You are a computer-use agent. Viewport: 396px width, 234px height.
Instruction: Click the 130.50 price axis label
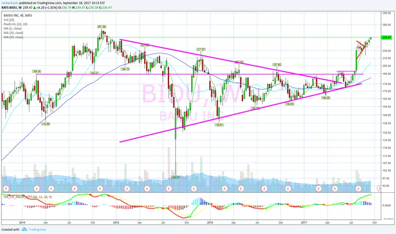387,133
